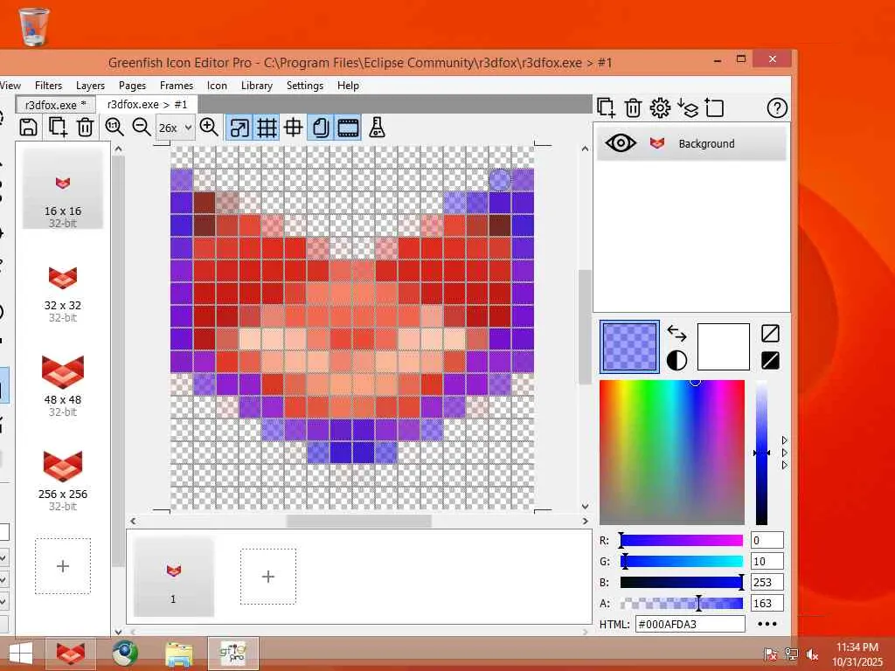Reset zoom to 1:1
Viewport: 895px width, 671px height.
114,128
